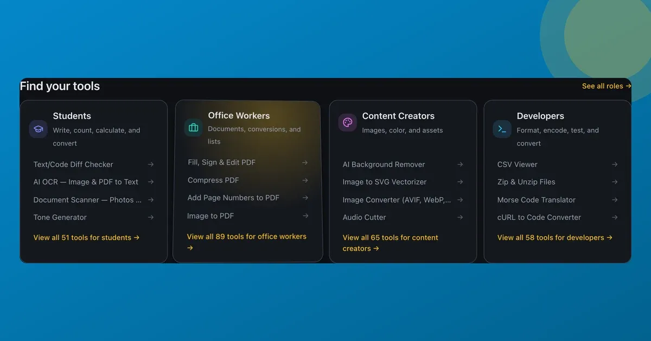651x341 pixels.
Task: Click arrow next to Compress PDF
Action: click(x=305, y=180)
